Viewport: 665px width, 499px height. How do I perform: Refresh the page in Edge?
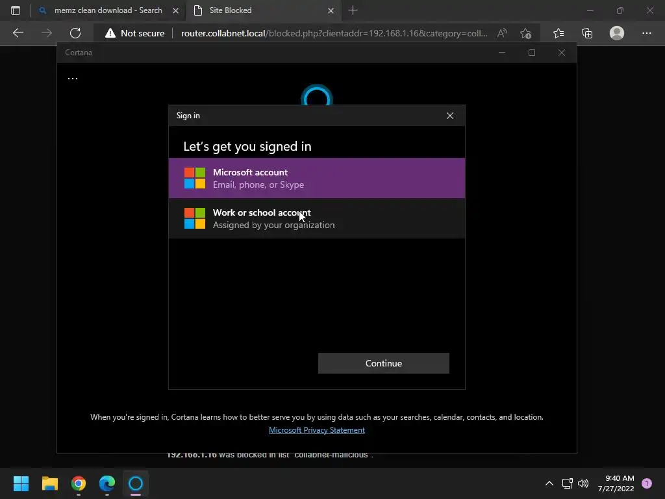point(75,33)
